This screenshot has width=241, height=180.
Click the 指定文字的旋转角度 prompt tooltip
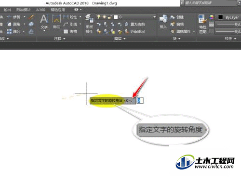[112, 101]
